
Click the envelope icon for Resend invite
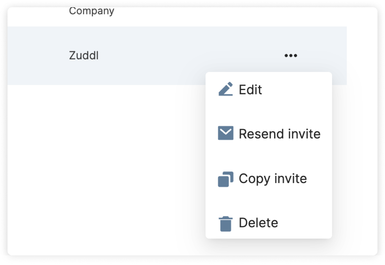point(226,133)
